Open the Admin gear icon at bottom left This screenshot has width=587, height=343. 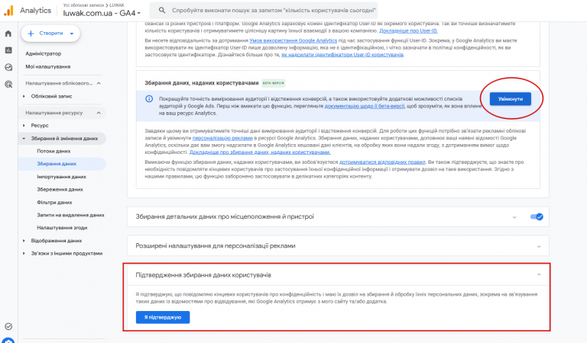point(8,341)
